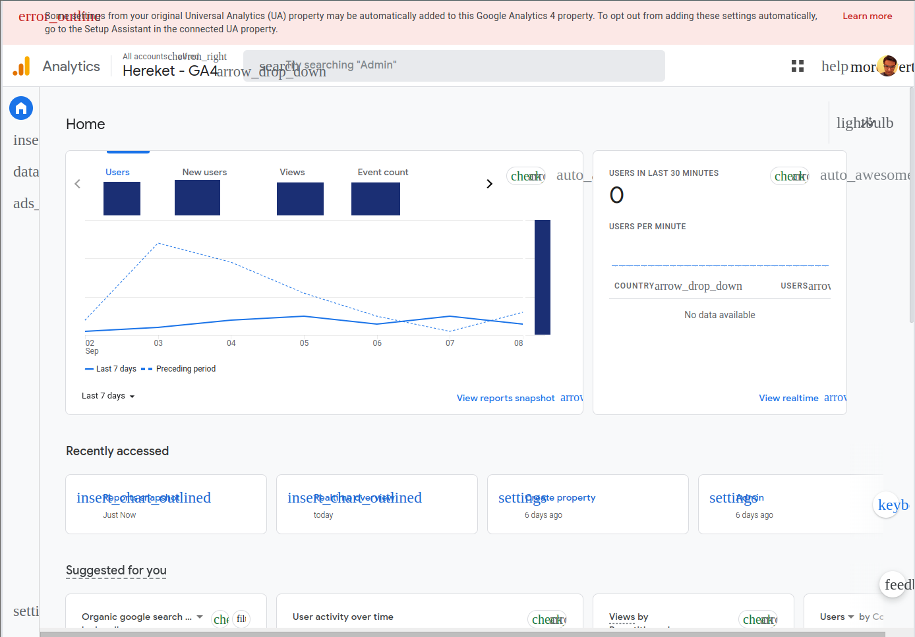The width and height of the screenshot is (915, 637).
Task: Select the Event count metric tab
Action: (383, 173)
